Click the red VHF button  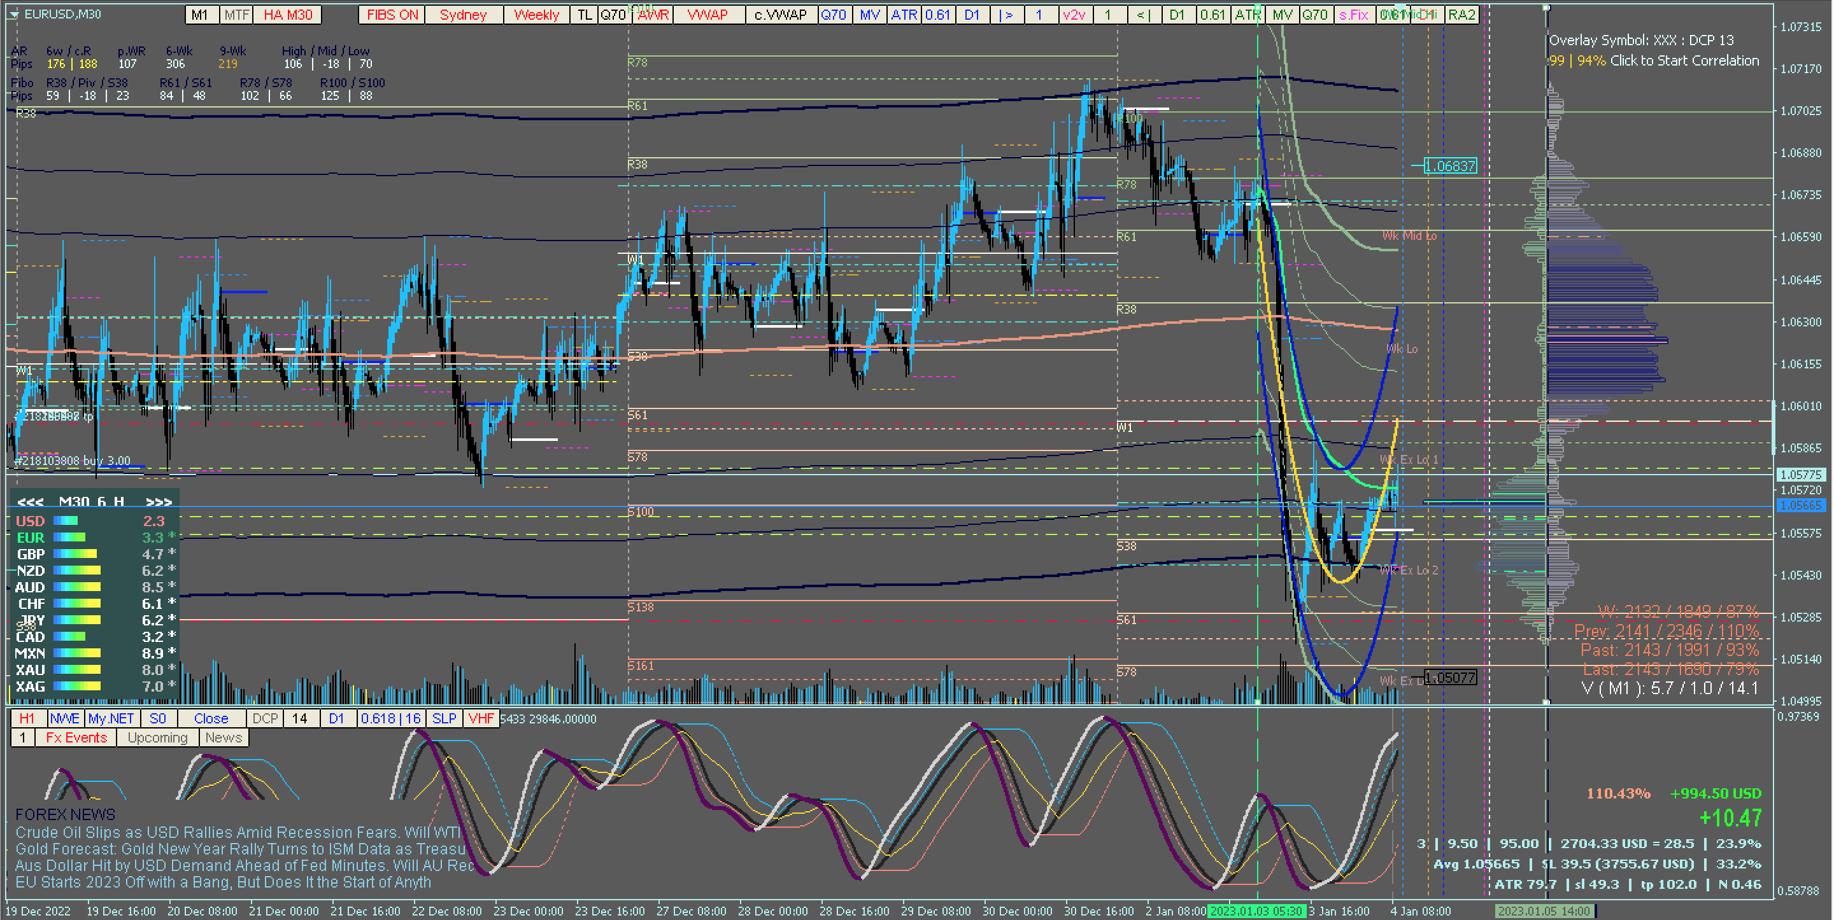(481, 719)
